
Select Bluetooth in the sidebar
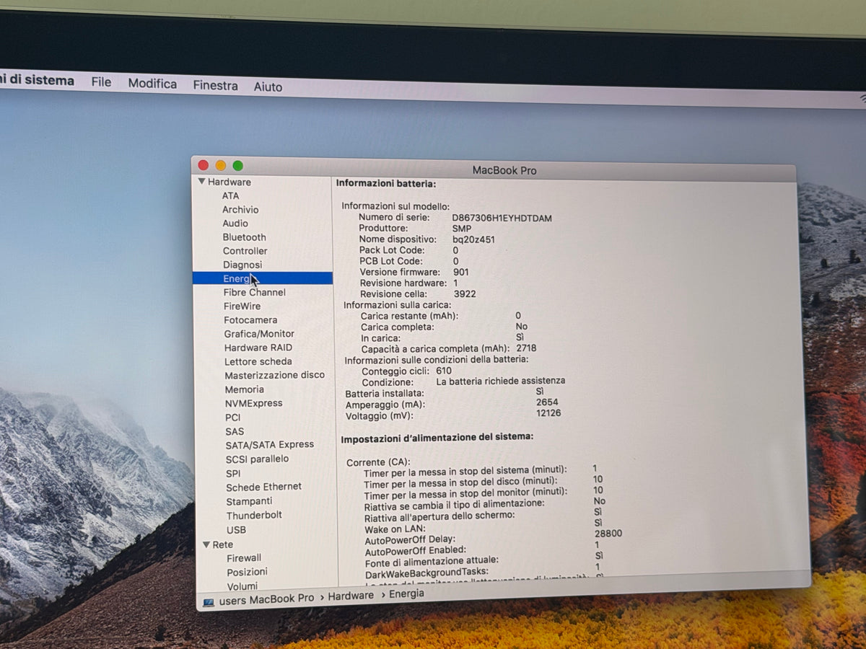pyautogui.click(x=244, y=237)
